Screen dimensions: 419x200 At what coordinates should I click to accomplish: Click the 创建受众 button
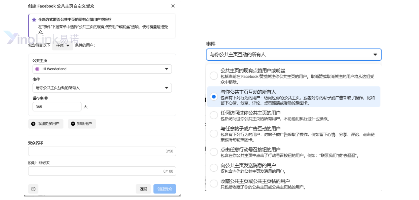click(165, 189)
